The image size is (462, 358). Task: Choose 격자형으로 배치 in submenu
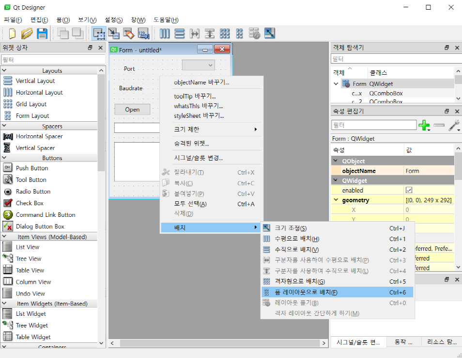tap(338, 281)
